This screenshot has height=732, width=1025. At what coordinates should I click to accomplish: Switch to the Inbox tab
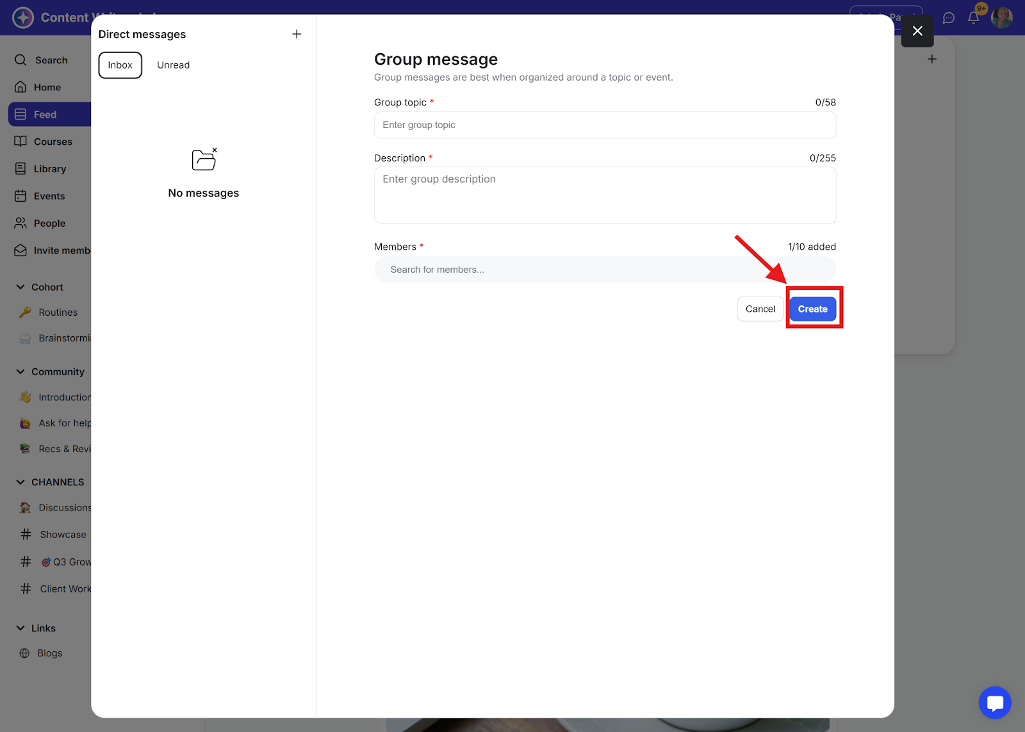(120, 65)
